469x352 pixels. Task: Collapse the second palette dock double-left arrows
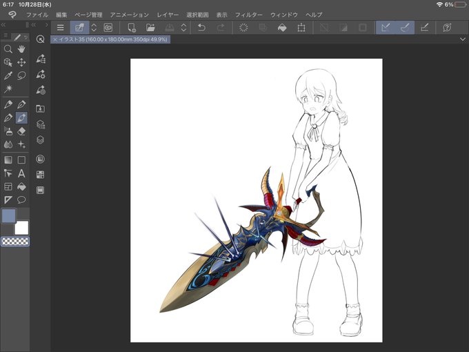point(34,25)
